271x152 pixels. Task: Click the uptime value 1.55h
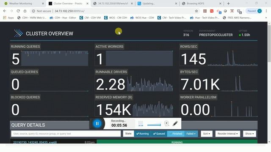tap(246, 35)
